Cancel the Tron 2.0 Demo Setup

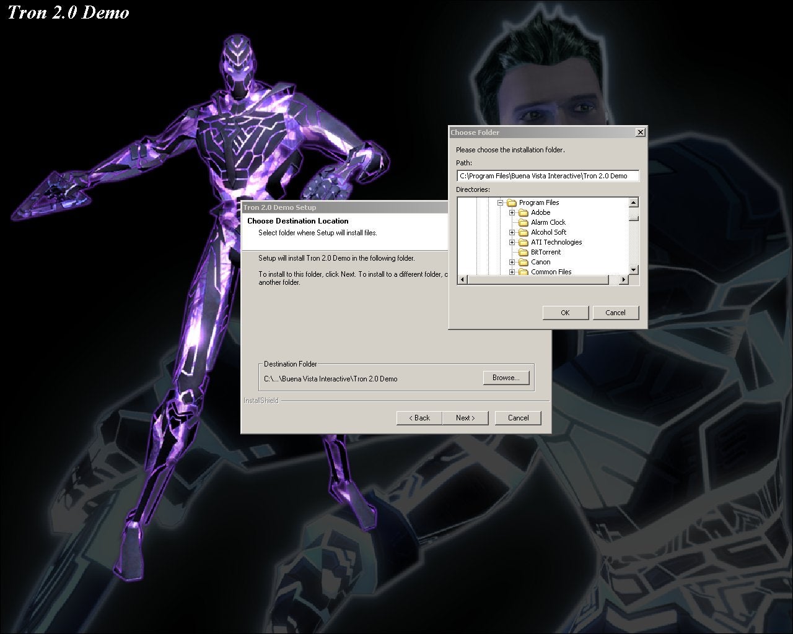pos(518,418)
